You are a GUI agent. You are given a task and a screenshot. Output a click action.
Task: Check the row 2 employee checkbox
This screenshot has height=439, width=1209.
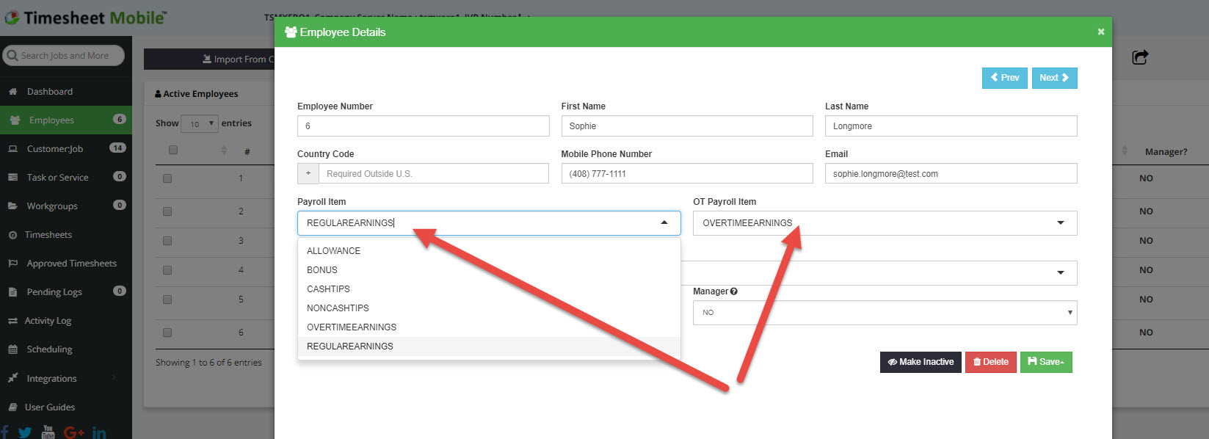pyautogui.click(x=167, y=211)
